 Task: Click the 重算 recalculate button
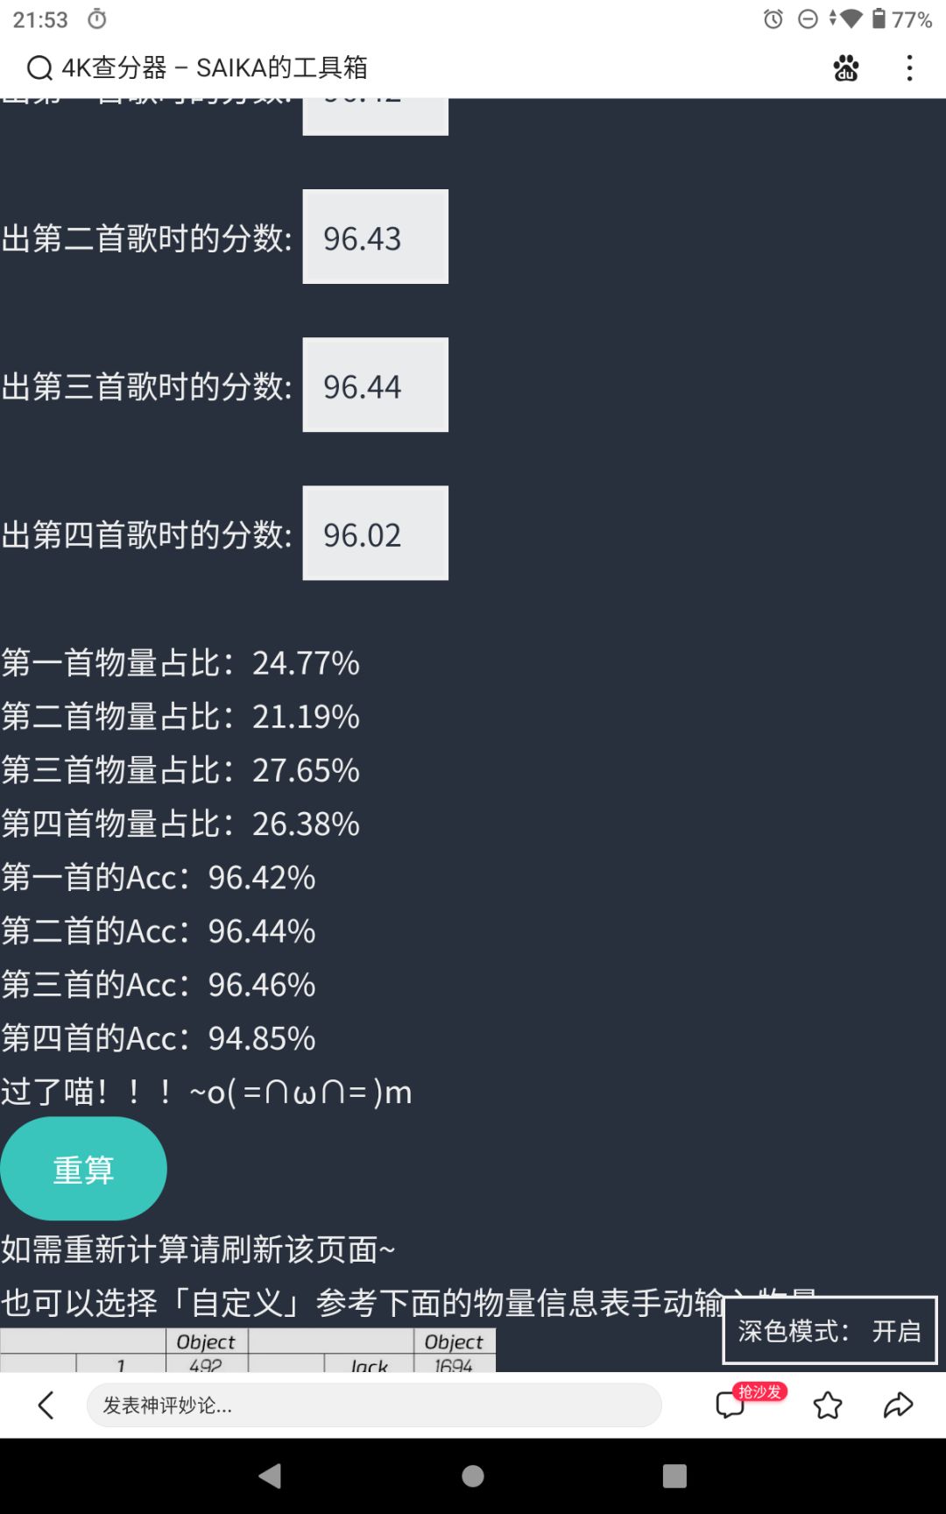click(x=83, y=1169)
